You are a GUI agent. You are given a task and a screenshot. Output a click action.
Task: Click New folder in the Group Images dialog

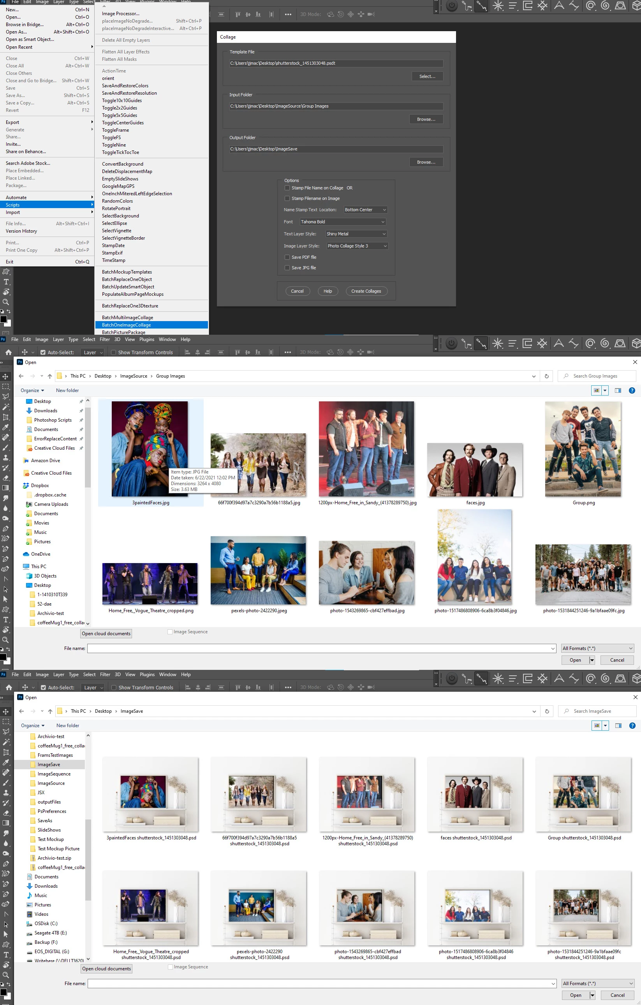coord(67,390)
